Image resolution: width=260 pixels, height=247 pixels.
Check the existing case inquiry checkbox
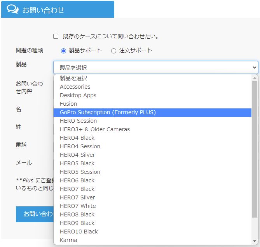tap(56, 36)
